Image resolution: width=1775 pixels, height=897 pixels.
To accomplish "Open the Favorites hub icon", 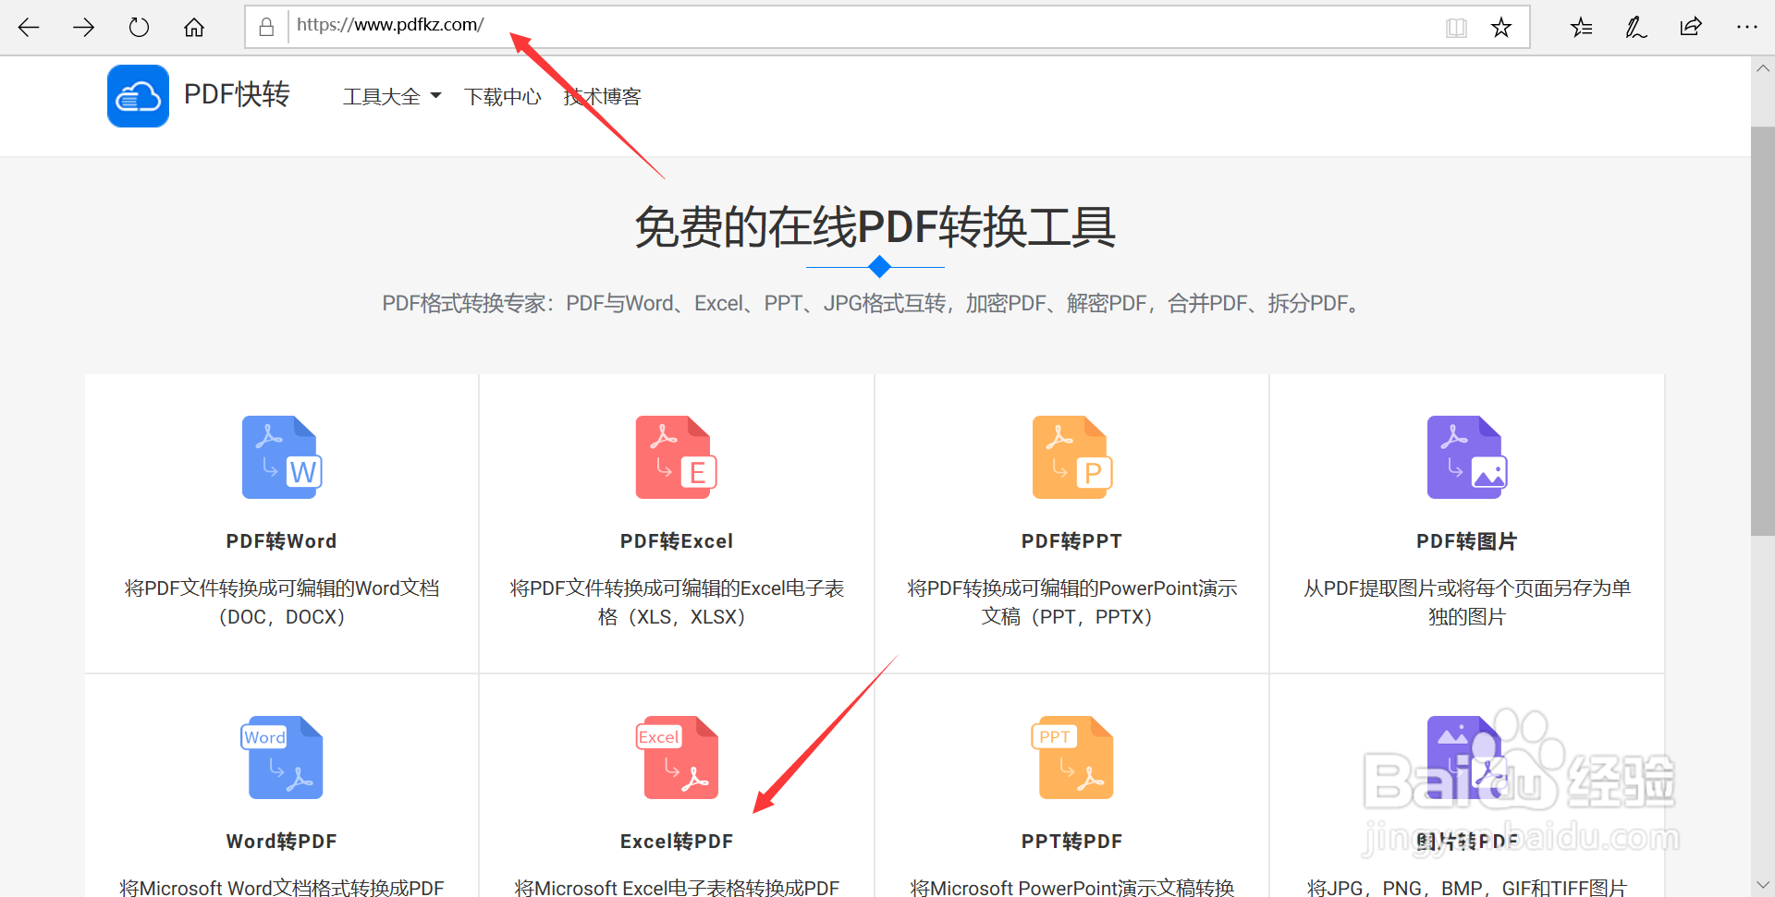I will pyautogui.click(x=1581, y=27).
